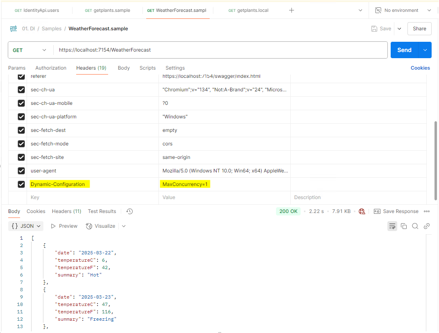439x333 pixels.
Task: Uncheck the Dynamic-Configuration header checkbox
Action: click(x=21, y=184)
